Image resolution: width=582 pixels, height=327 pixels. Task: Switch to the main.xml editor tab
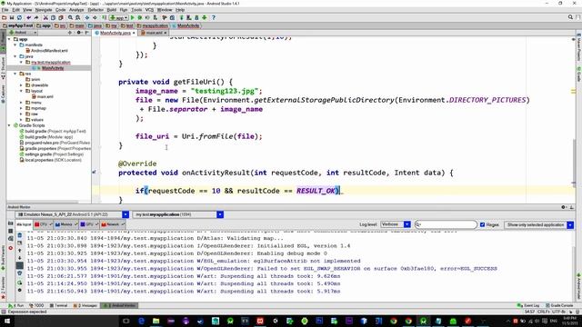click(x=154, y=33)
